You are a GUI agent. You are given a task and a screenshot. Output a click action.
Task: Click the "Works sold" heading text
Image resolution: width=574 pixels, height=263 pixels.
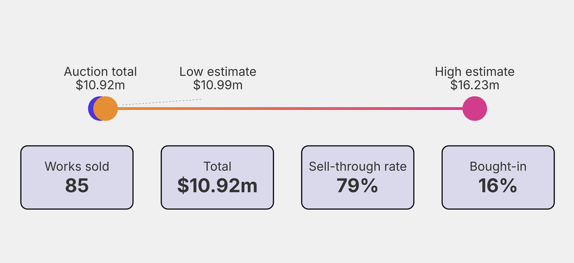[x=77, y=166]
